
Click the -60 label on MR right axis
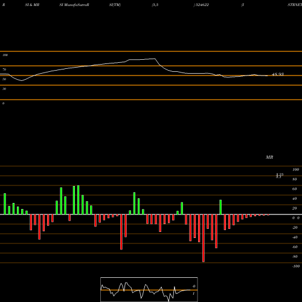tap(295, 247)
